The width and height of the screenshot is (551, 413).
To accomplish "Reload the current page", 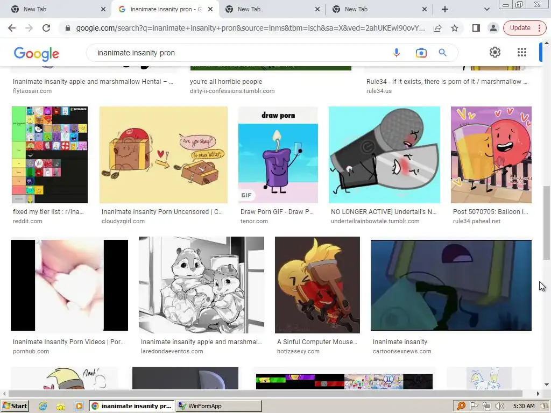I will (x=46, y=28).
